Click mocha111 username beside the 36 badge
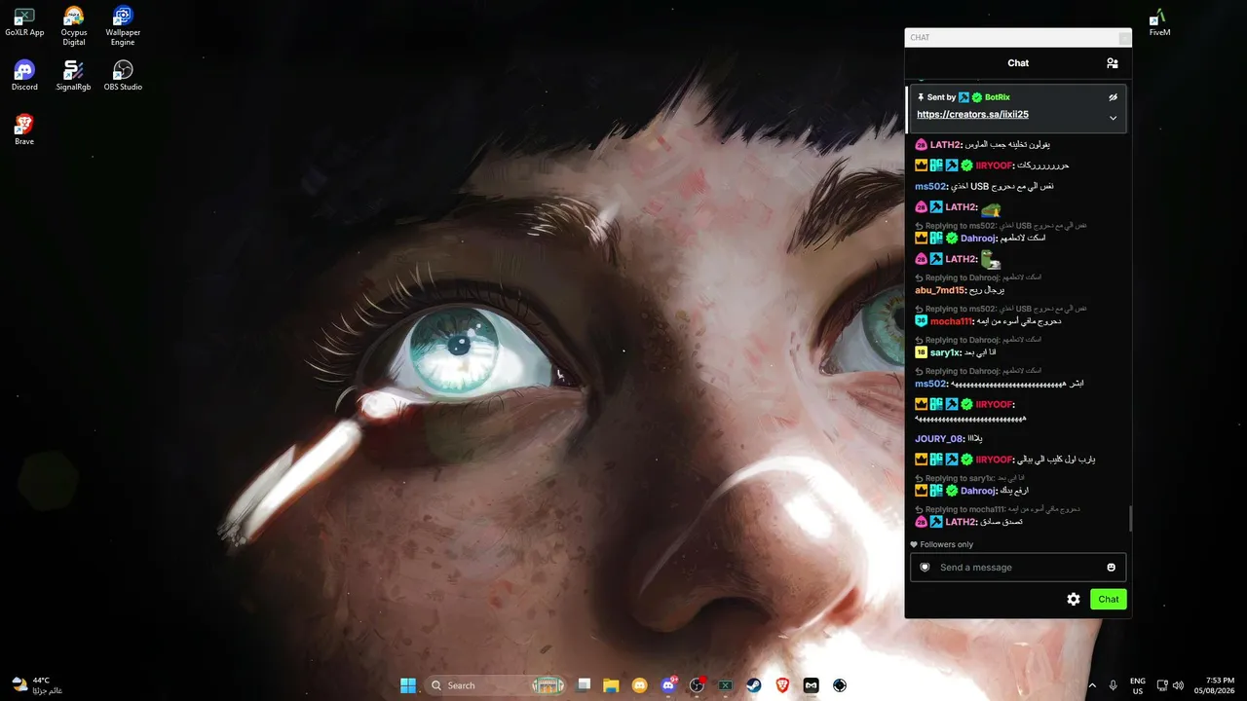 951,321
